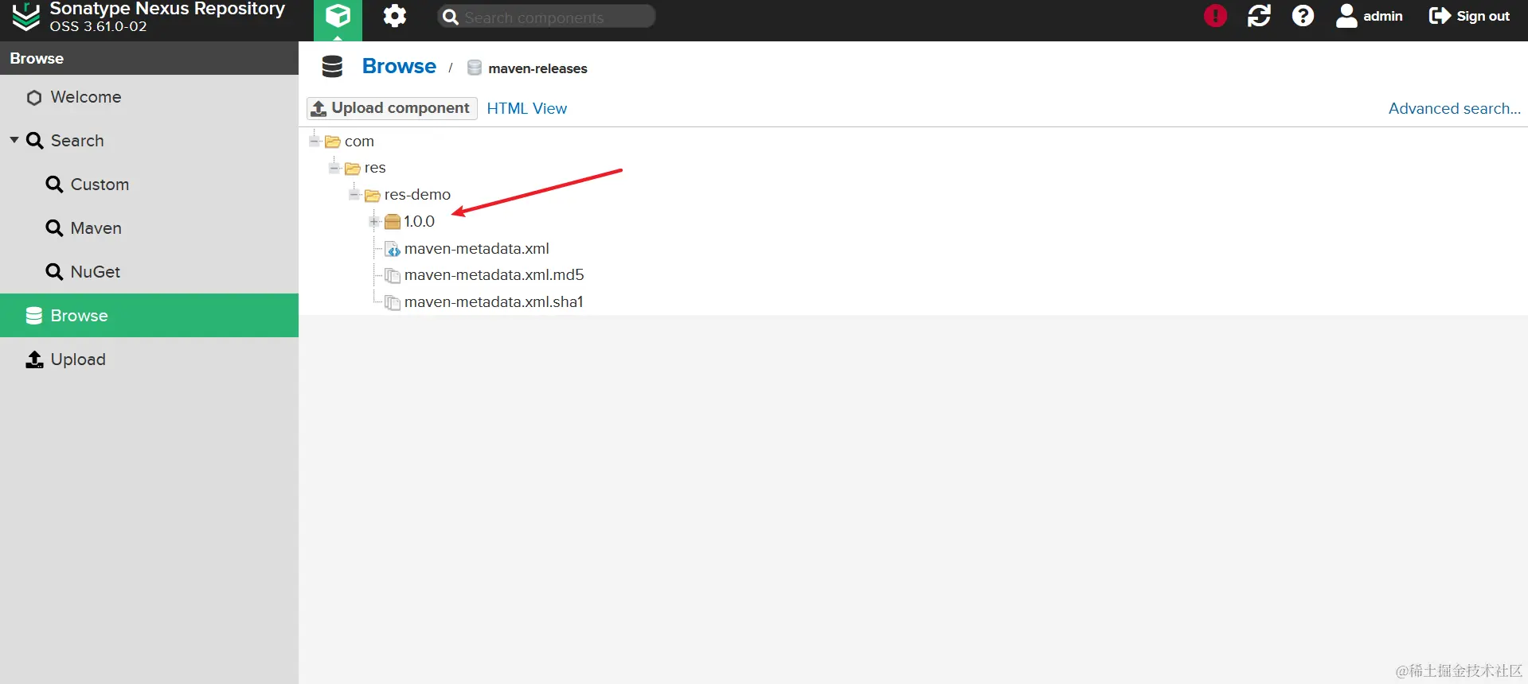Focus the Search components field
The image size is (1528, 684).
point(546,17)
